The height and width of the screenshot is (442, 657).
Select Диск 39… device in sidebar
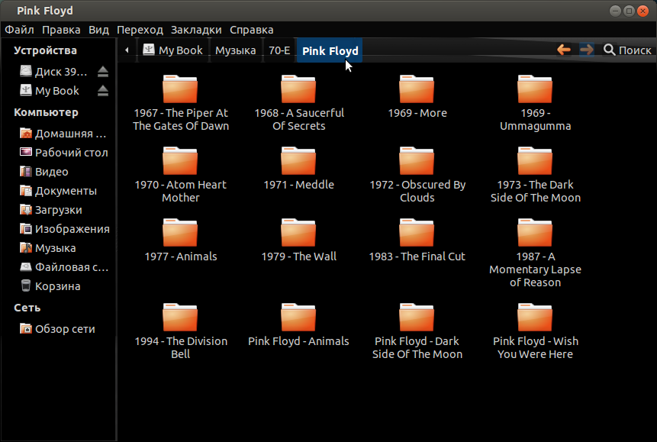[53, 72]
